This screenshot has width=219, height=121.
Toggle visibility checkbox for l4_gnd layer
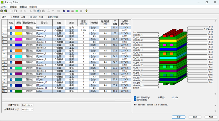11,45
